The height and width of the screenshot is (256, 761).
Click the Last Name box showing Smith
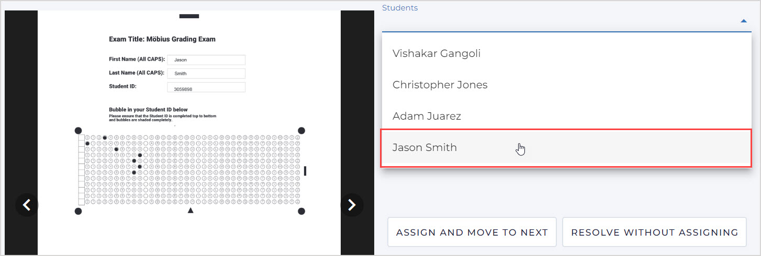pos(206,74)
